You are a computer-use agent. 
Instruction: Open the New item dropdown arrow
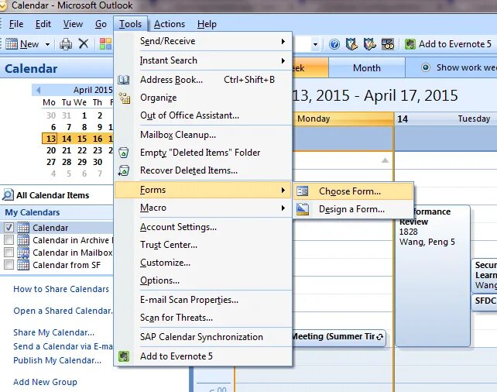pos(47,44)
